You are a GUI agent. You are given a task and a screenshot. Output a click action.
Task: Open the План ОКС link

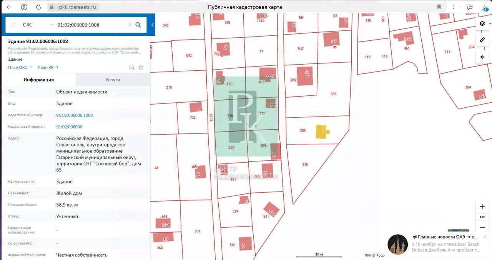20,67
